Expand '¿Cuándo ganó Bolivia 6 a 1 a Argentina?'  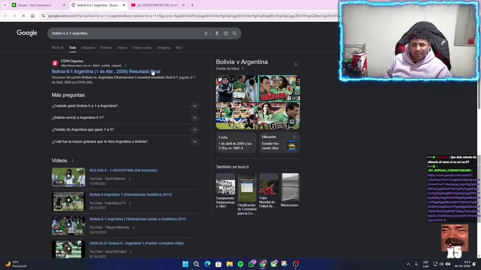click(125, 106)
